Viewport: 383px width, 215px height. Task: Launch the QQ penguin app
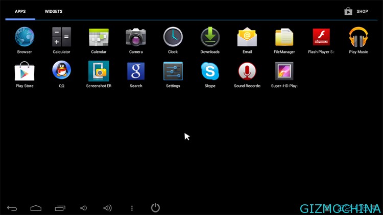click(61, 72)
